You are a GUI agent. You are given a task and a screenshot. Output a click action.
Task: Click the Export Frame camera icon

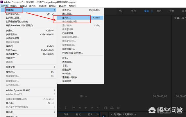click(118, 108)
